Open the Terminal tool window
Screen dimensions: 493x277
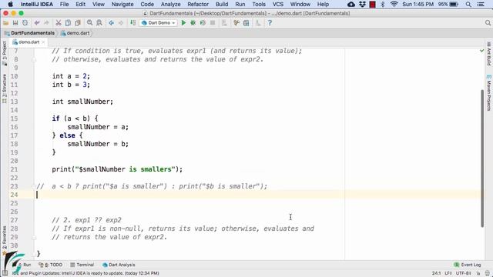click(x=82, y=265)
